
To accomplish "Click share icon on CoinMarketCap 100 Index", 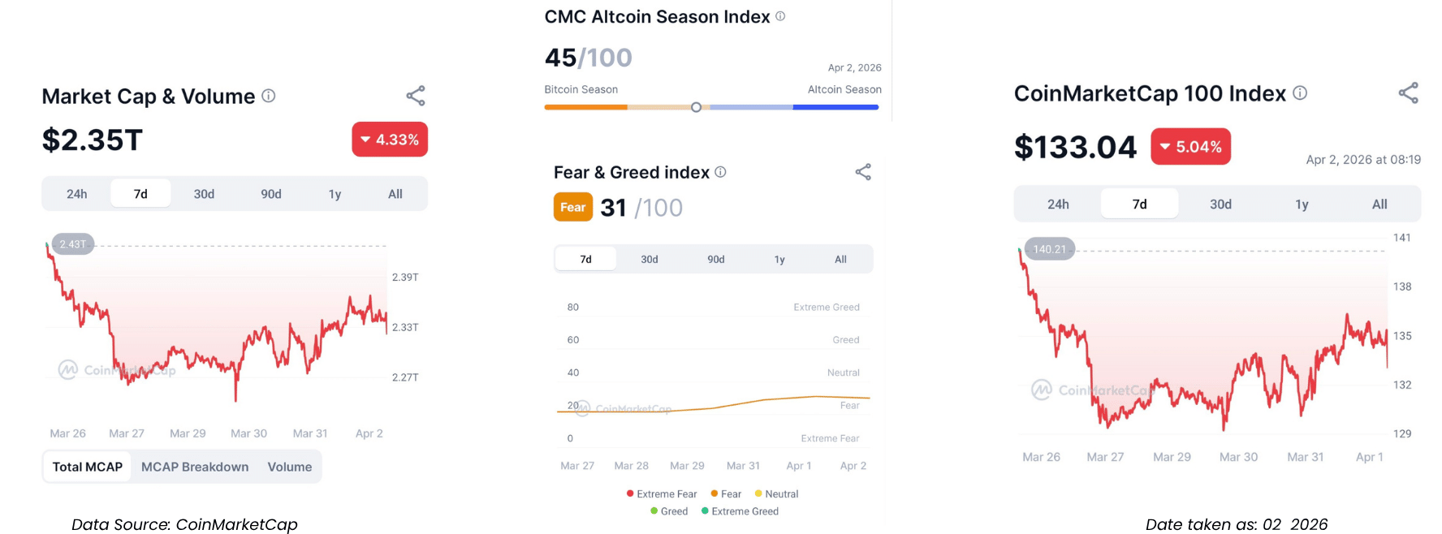I will (x=1409, y=93).
